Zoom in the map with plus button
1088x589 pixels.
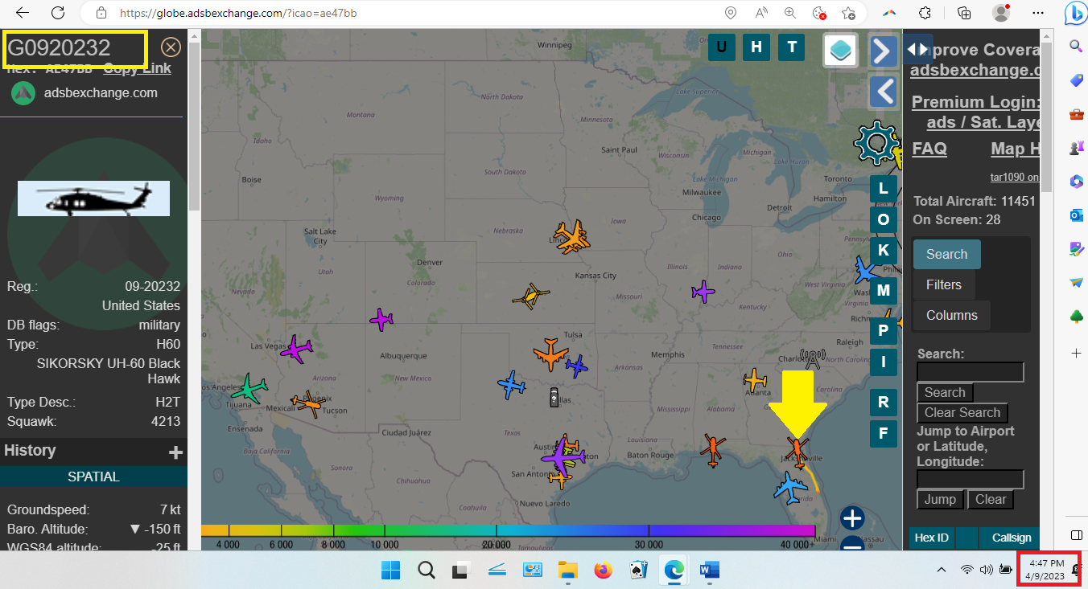852,518
